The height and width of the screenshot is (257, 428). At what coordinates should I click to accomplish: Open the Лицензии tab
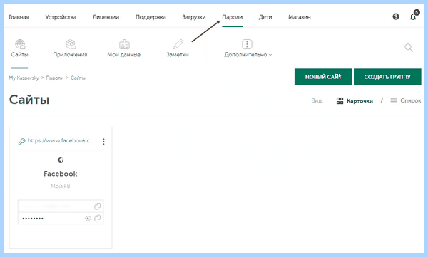click(106, 17)
